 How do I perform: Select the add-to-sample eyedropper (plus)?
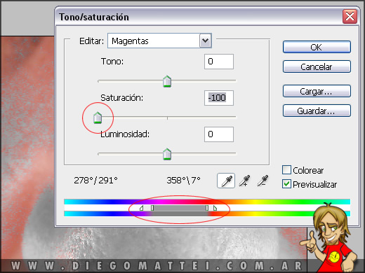244,181
